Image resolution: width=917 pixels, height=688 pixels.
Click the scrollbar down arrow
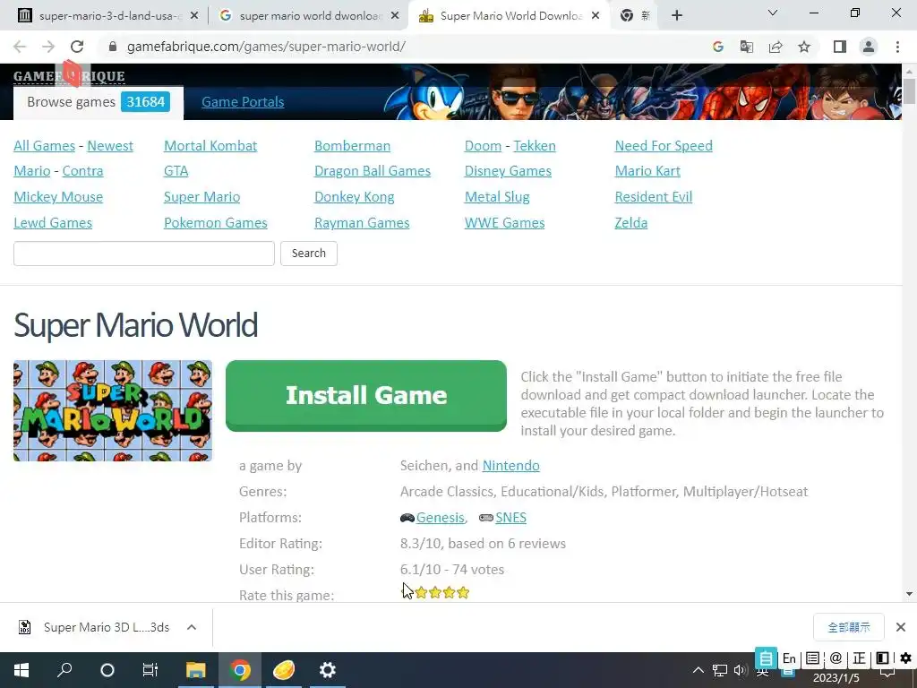pyautogui.click(x=909, y=595)
